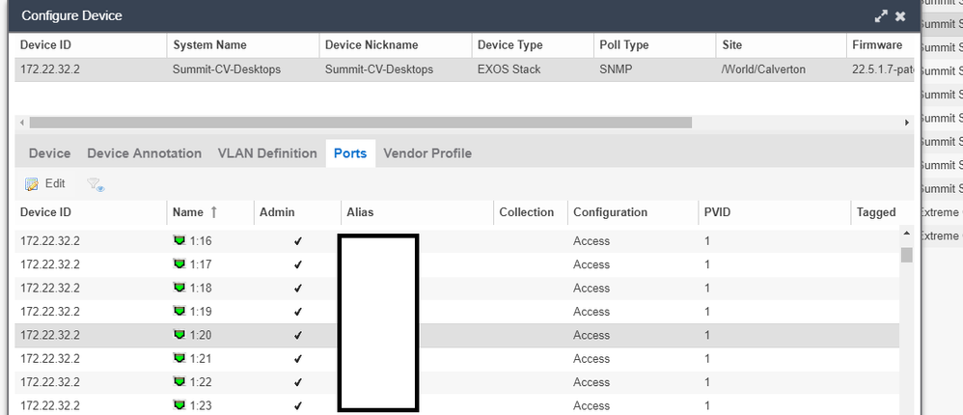This screenshot has width=963, height=415.
Task: Toggle Admin checkmark for port 1:17
Action: point(297,265)
